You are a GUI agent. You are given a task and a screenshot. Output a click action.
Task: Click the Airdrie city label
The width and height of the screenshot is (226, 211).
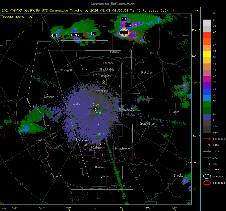[99, 134]
